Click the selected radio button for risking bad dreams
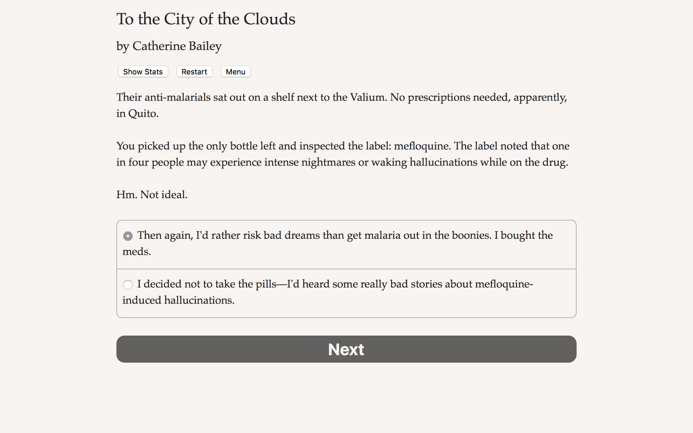Image resolution: width=693 pixels, height=433 pixels. coord(128,236)
